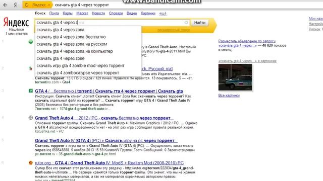
Task: Choose suggestion 'скачать gta 4 через zona'
Action: (x=88, y=30)
